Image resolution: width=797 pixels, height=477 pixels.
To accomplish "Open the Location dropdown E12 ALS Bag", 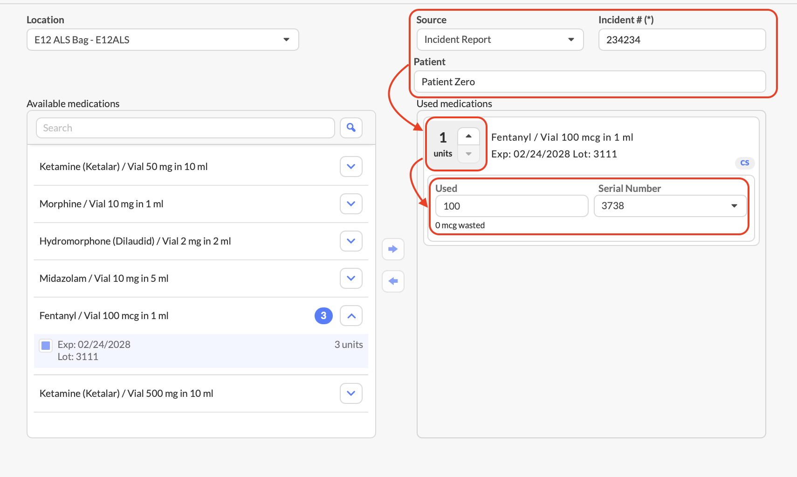I will point(162,40).
